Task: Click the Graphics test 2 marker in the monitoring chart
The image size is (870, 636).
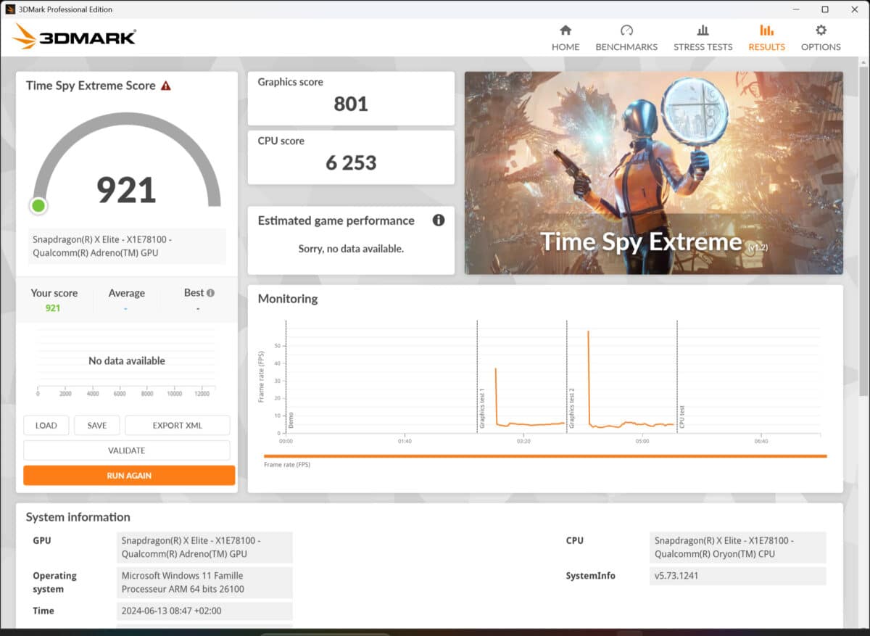Action: [x=571, y=408]
